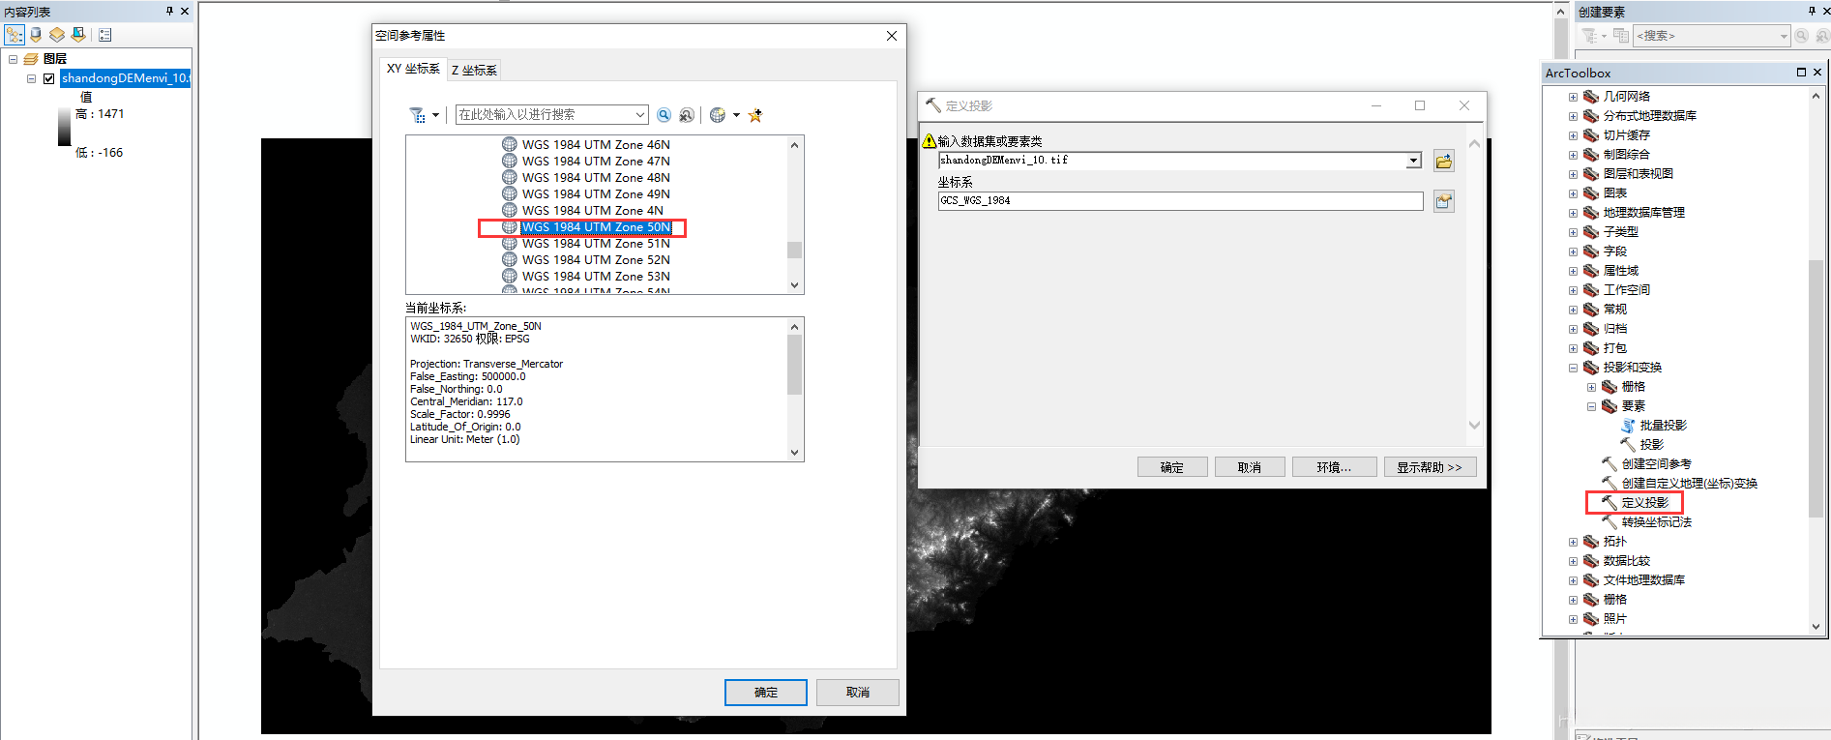Pin the 内容列表 panel with auto-hide pin
1831x740 pixels.
(169, 11)
